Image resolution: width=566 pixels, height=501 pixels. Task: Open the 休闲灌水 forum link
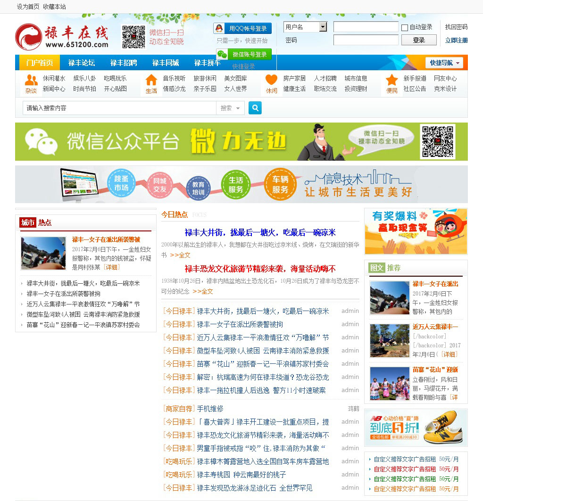pos(54,78)
